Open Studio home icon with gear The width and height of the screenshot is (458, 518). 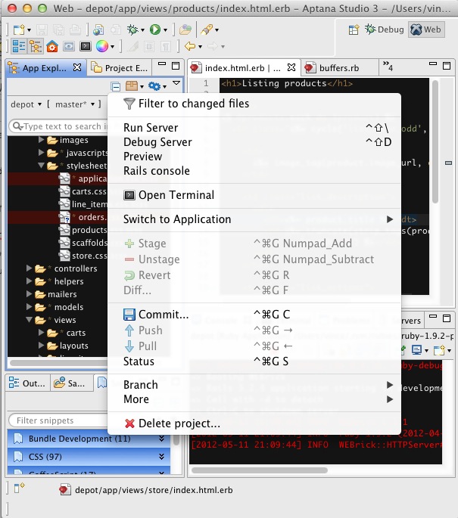52,46
